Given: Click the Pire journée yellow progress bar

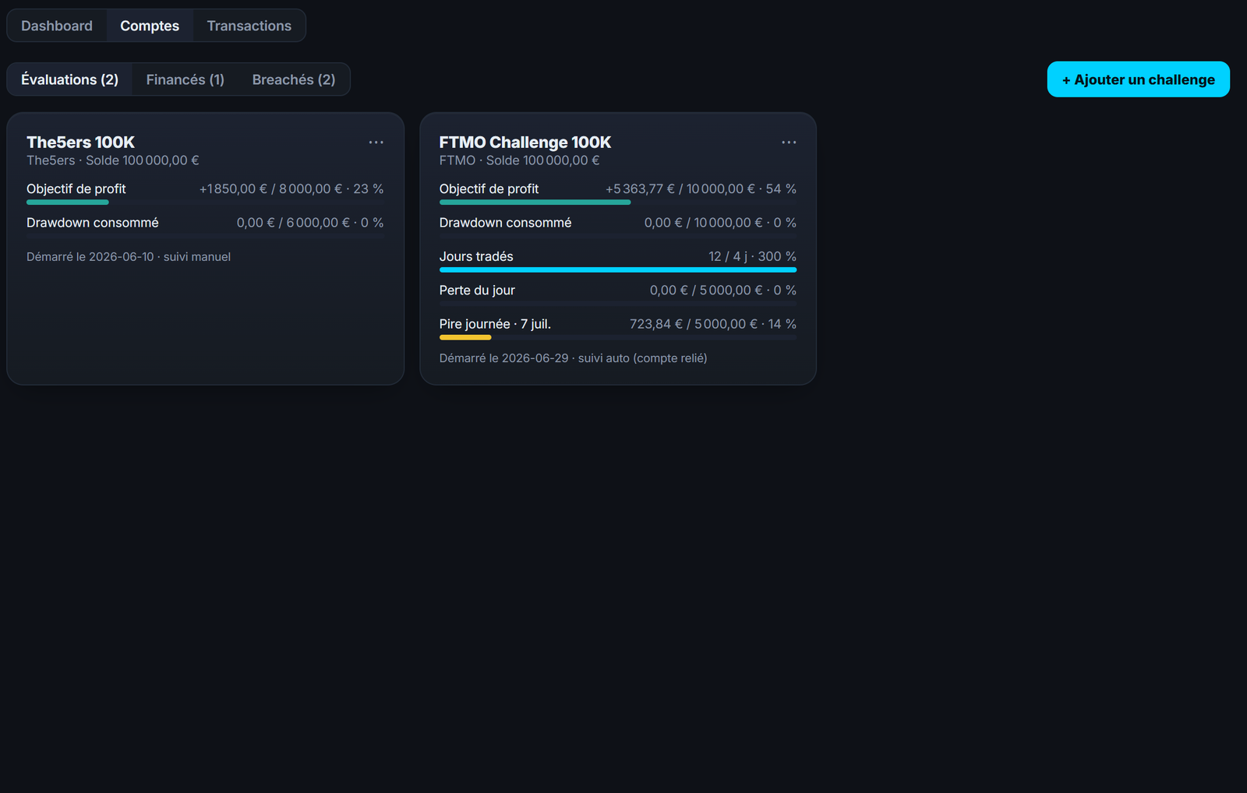Looking at the screenshot, I should [465, 338].
